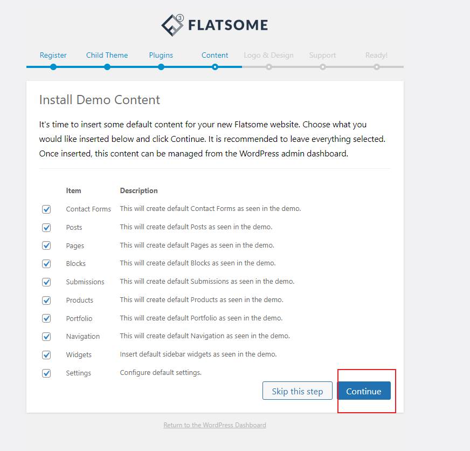The height and width of the screenshot is (451, 470).
Task: Select the Content step label
Action: click(215, 55)
